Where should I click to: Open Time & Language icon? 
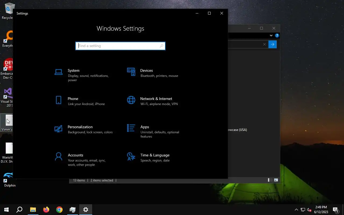pos(131,156)
